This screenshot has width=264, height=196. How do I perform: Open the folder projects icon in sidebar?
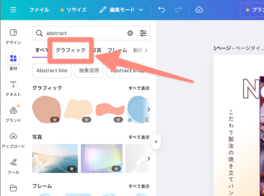pos(13,188)
